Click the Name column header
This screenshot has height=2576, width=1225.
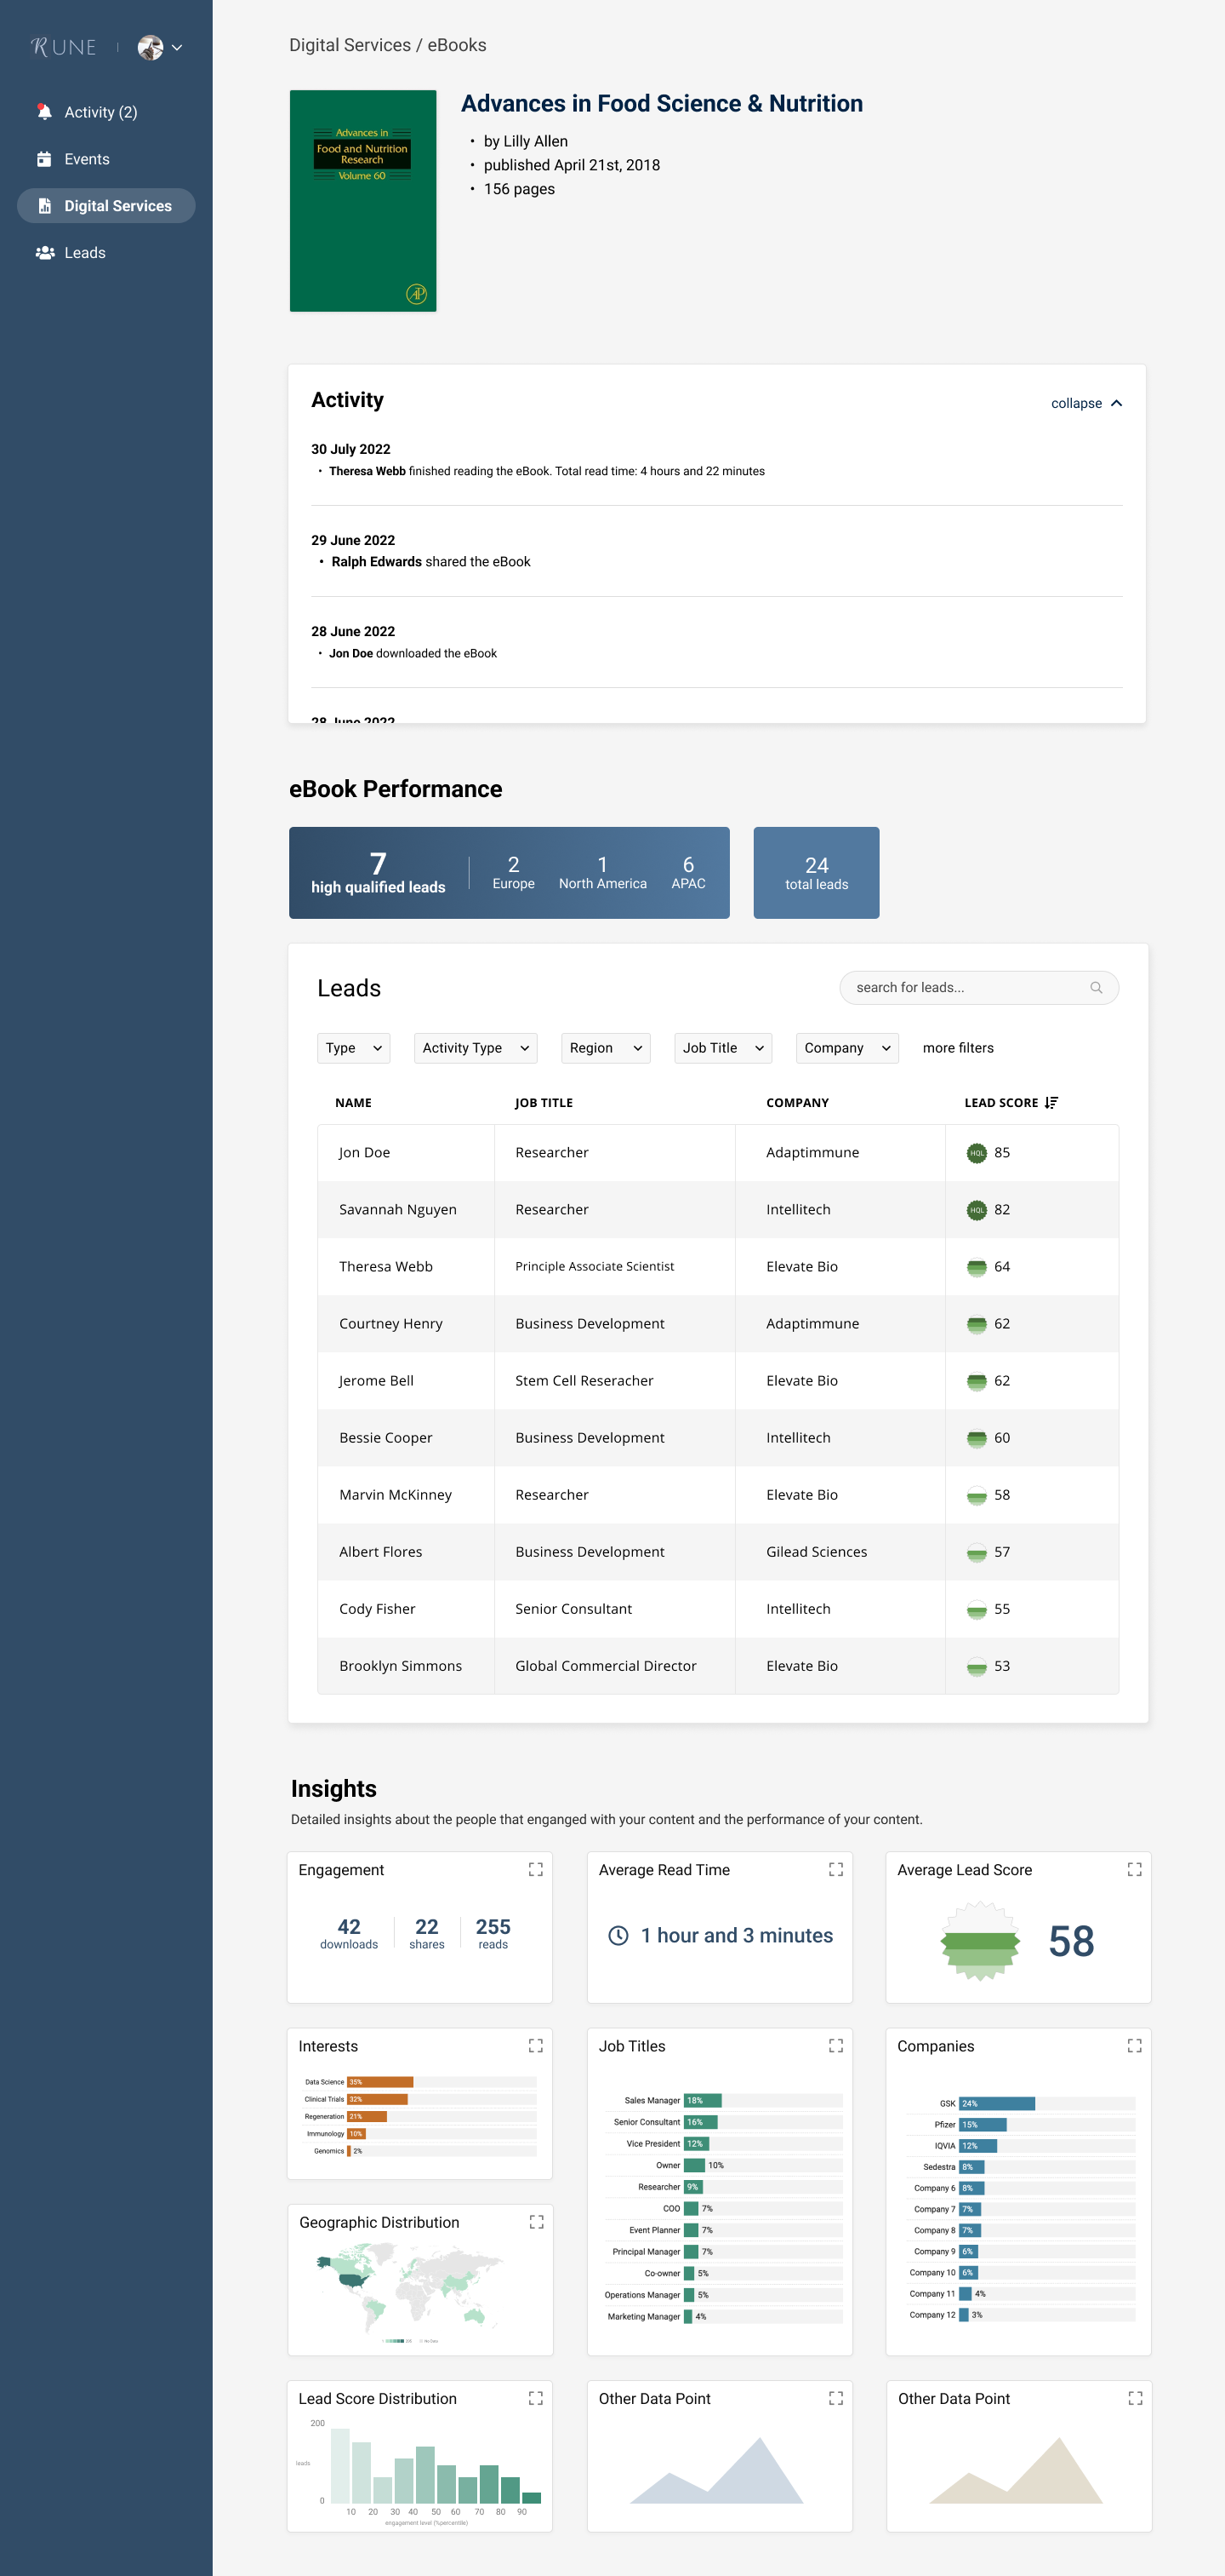354,1103
